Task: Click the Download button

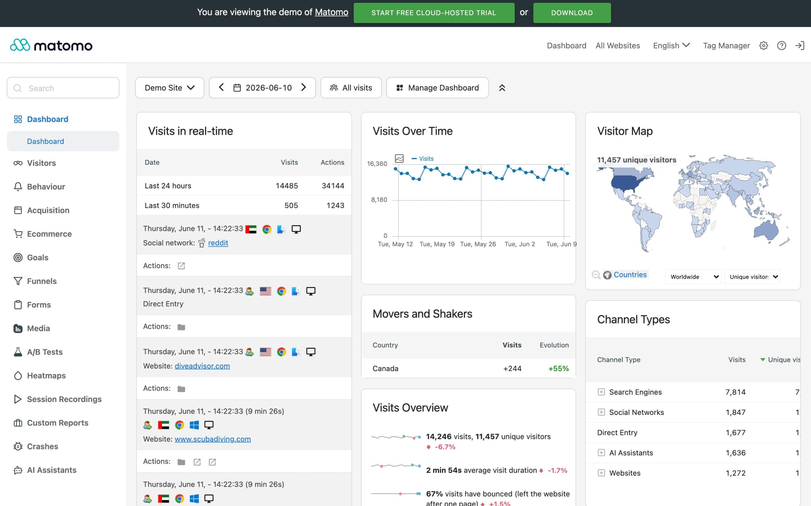Action: pos(572,13)
